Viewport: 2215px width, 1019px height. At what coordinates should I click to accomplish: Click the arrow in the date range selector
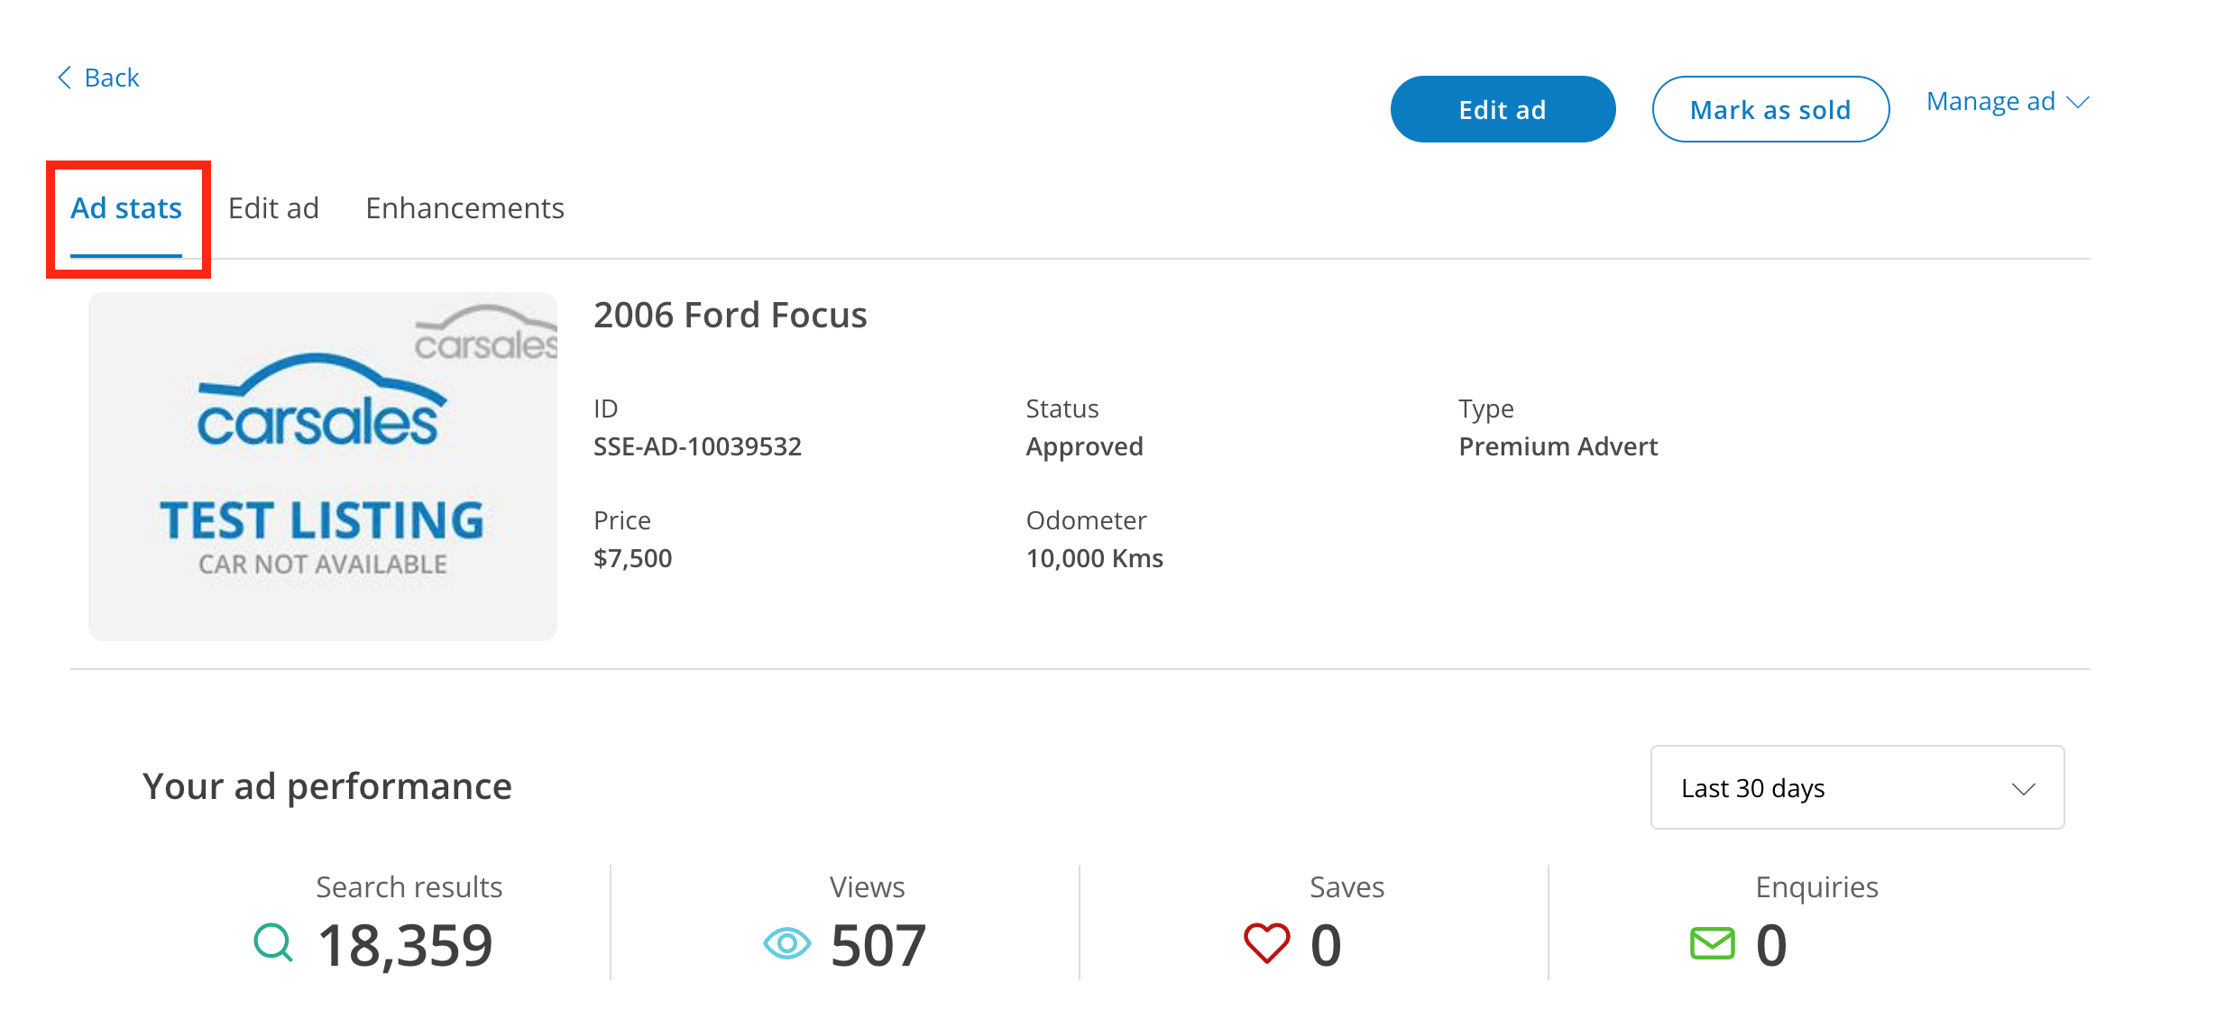tap(2024, 789)
